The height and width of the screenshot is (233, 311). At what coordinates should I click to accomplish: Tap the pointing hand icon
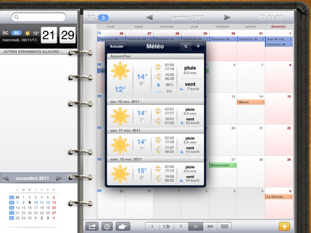tap(123, 226)
